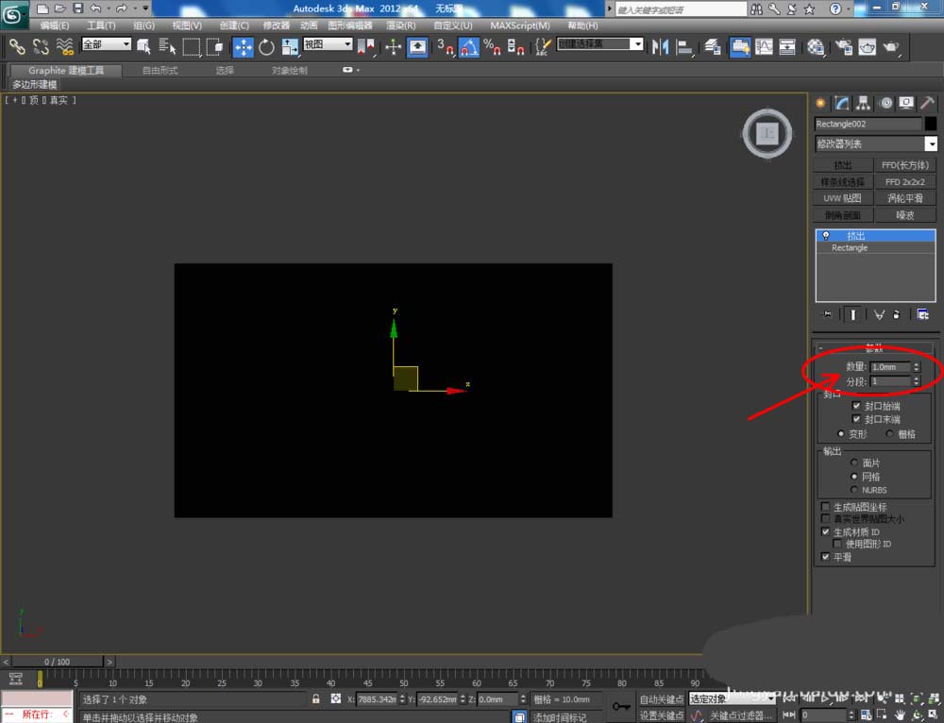944x723 pixels.
Task: Toggle Window/Crossing selection mode
Action: coord(214,46)
